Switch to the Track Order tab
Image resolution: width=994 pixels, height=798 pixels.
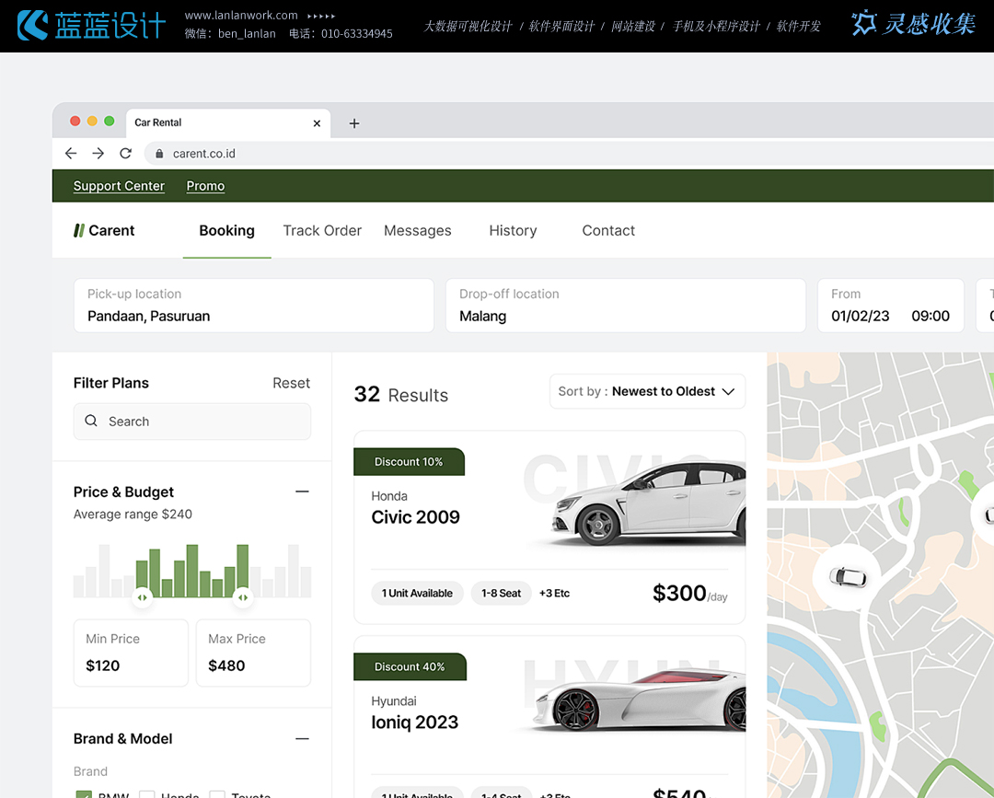[322, 231]
